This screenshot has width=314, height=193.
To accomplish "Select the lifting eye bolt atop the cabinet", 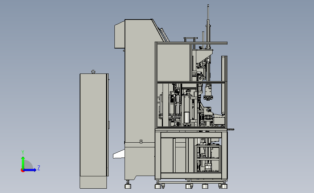I will [x=93, y=72].
